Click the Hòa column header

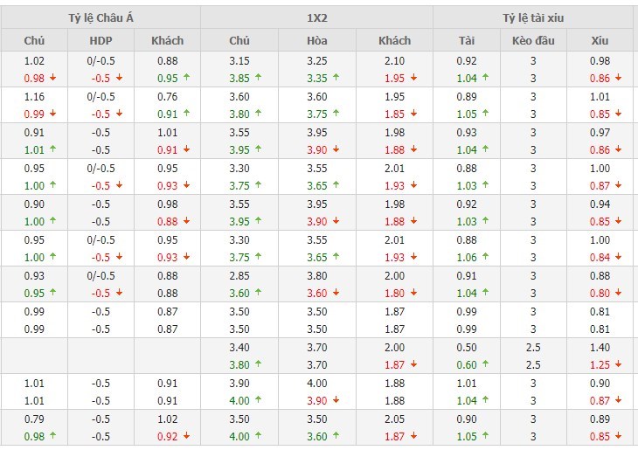317,40
